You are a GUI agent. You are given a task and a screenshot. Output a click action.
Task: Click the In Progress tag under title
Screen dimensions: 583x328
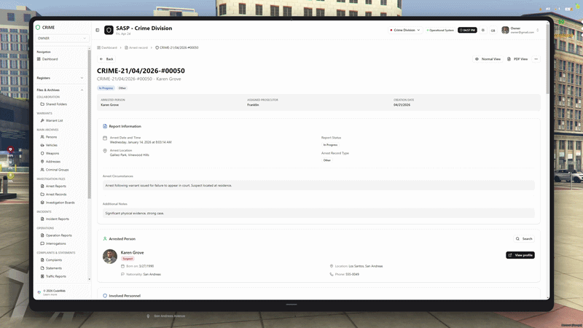(106, 88)
